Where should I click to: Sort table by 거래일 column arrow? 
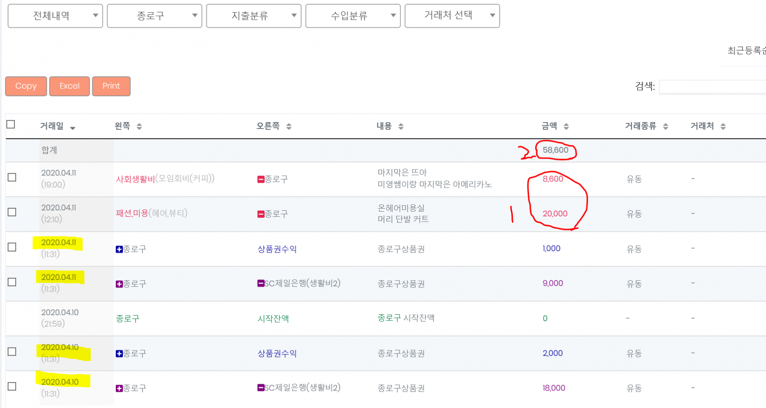pyautogui.click(x=73, y=128)
